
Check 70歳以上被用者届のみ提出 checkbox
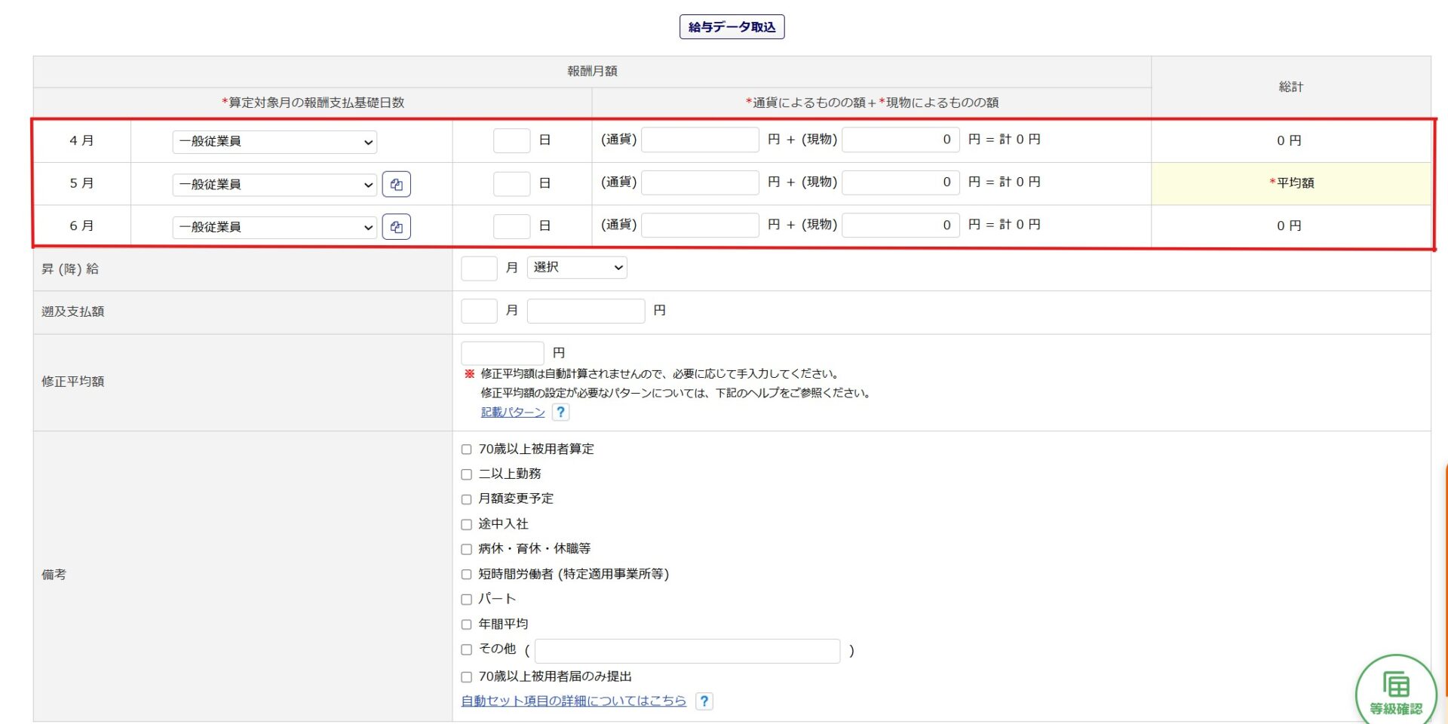tap(466, 677)
